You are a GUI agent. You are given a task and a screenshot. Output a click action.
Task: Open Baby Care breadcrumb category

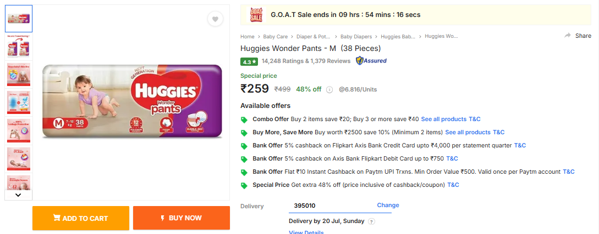274,37
